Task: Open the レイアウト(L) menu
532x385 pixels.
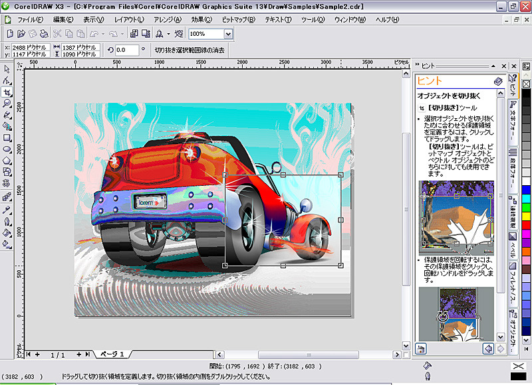Action: click(129, 20)
